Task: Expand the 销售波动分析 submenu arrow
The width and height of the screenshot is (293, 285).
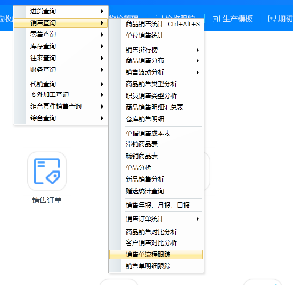Action: 197,72
